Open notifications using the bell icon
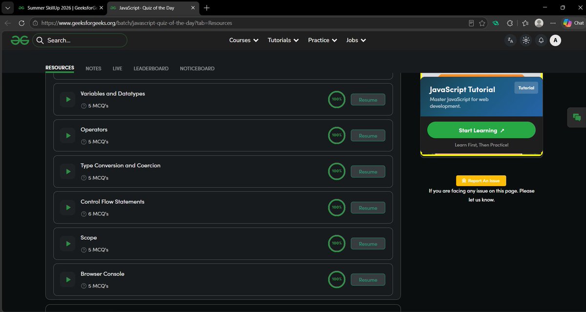The image size is (586, 312). click(x=541, y=41)
